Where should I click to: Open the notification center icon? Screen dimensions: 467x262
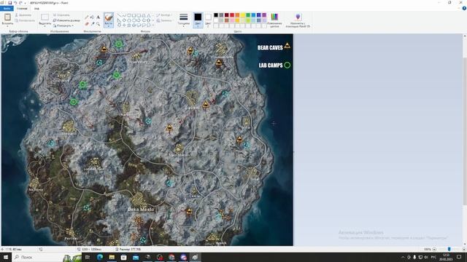tap(459, 257)
